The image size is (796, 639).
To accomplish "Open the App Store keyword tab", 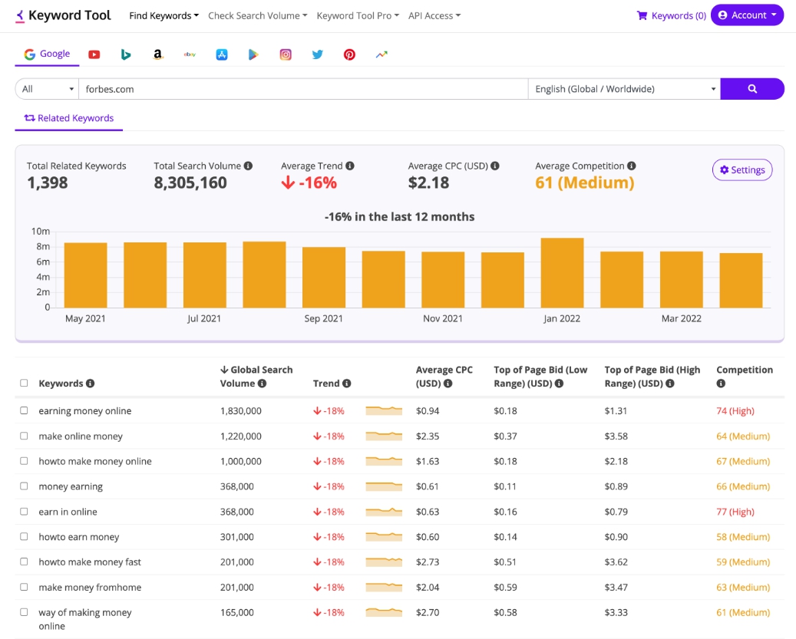I will point(222,54).
